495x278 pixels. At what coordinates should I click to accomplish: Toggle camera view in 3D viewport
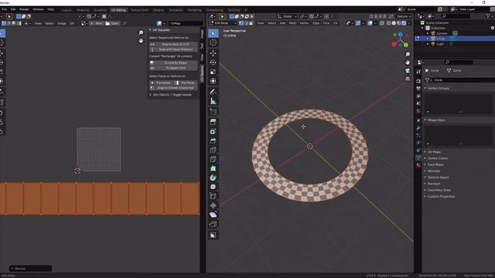408,70
